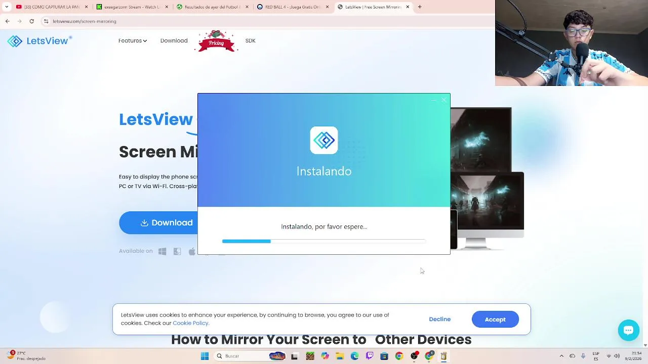The width and height of the screenshot is (648, 364).
Task: Click the taskbar Buscar search box
Action: [250, 356]
